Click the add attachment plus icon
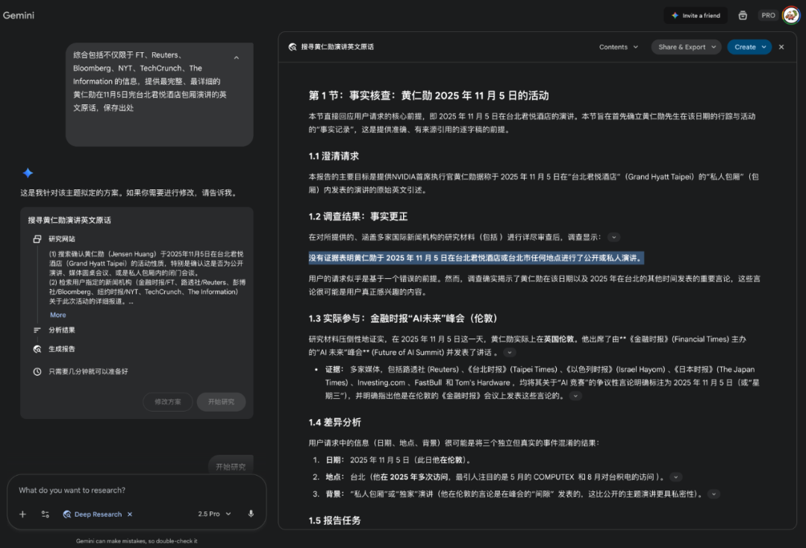This screenshot has width=806, height=548. [22, 514]
